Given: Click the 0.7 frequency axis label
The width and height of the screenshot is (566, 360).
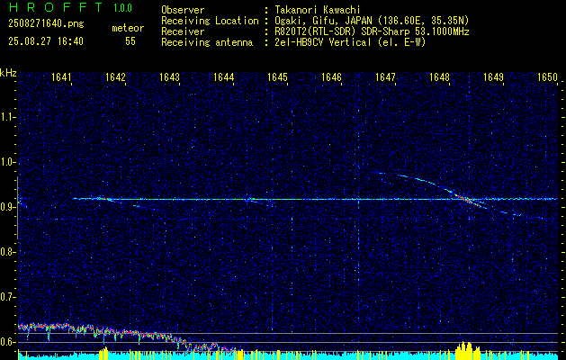Looking at the screenshot, I should pyautogui.click(x=8, y=297).
